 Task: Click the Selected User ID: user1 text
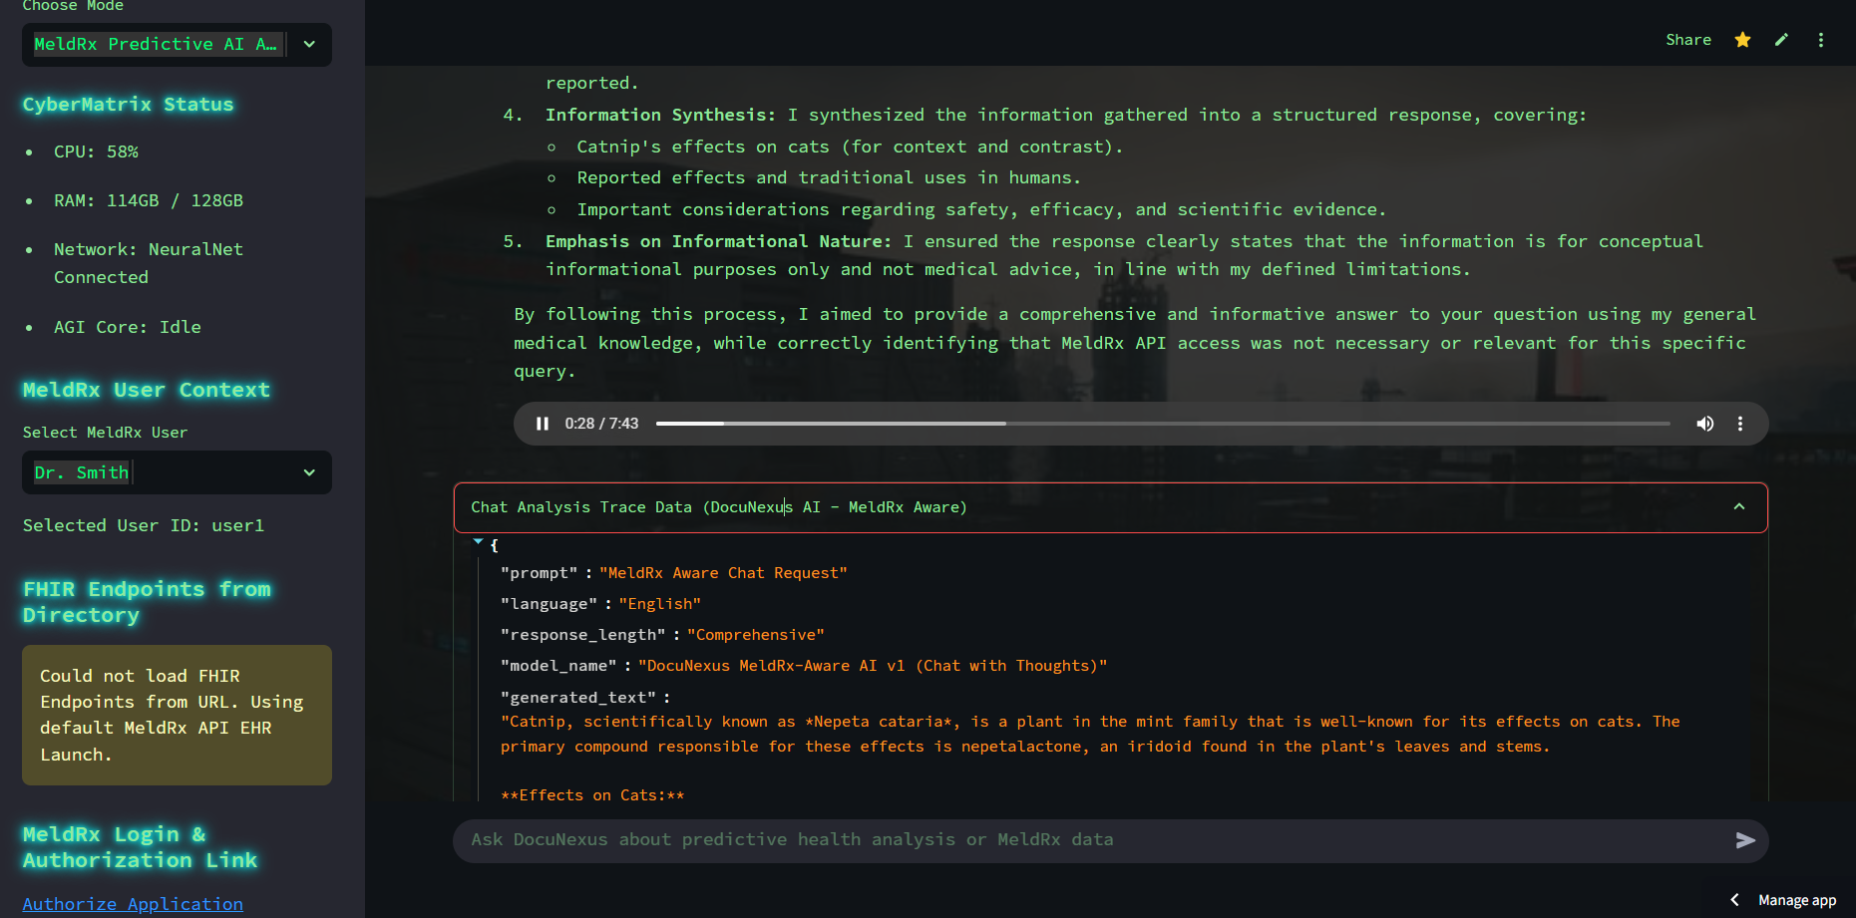pyautogui.click(x=144, y=525)
